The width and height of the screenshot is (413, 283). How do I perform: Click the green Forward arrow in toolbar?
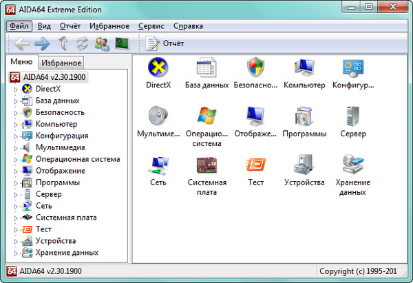pos(43,44)
